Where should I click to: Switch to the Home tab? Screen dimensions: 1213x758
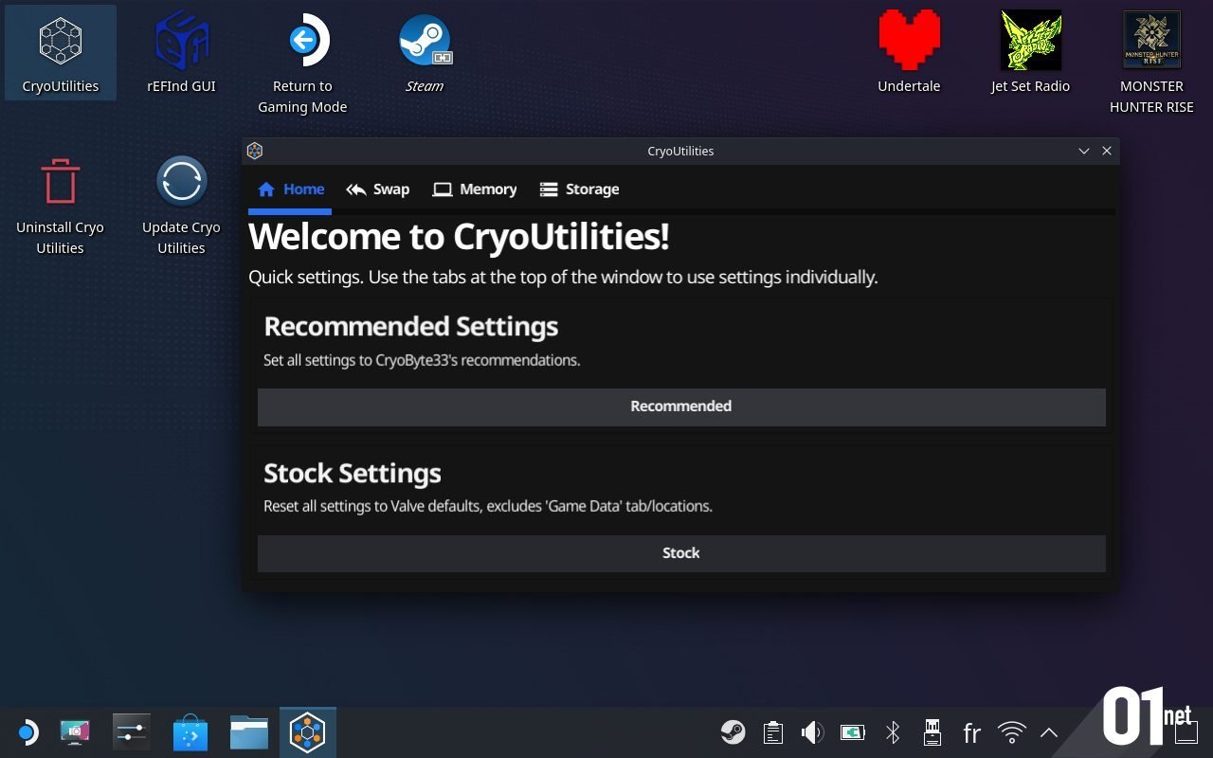(x=291, y=189)
